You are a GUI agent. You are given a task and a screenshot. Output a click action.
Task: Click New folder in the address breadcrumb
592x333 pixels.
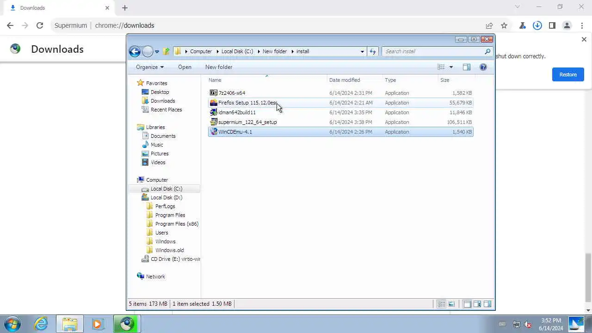pos(275,51)
